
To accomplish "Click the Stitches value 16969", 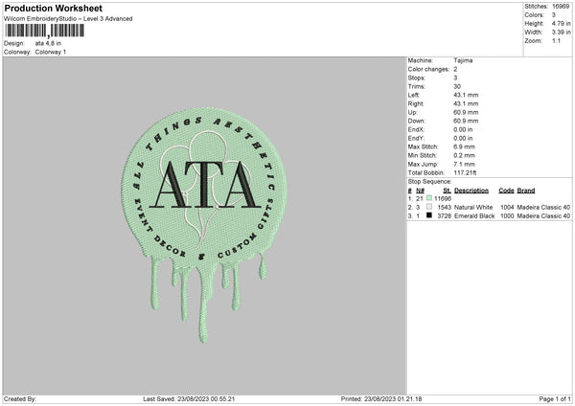I will pos(561,7).
